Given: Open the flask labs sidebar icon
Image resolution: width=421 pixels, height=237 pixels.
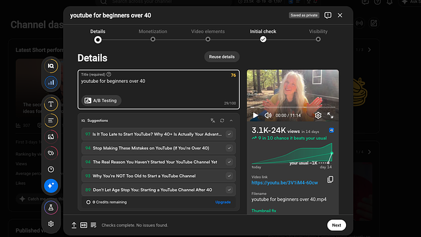Looking at the screenshot, I should click(51, 208).
